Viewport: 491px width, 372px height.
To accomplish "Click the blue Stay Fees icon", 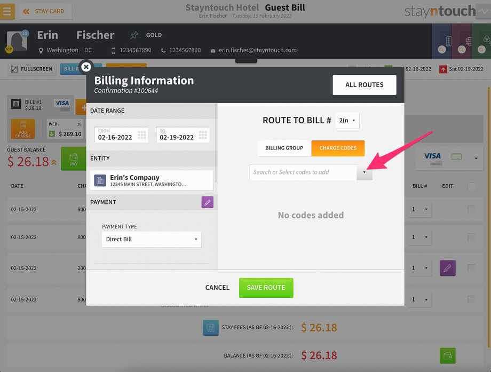I will (x=211, y=328).
